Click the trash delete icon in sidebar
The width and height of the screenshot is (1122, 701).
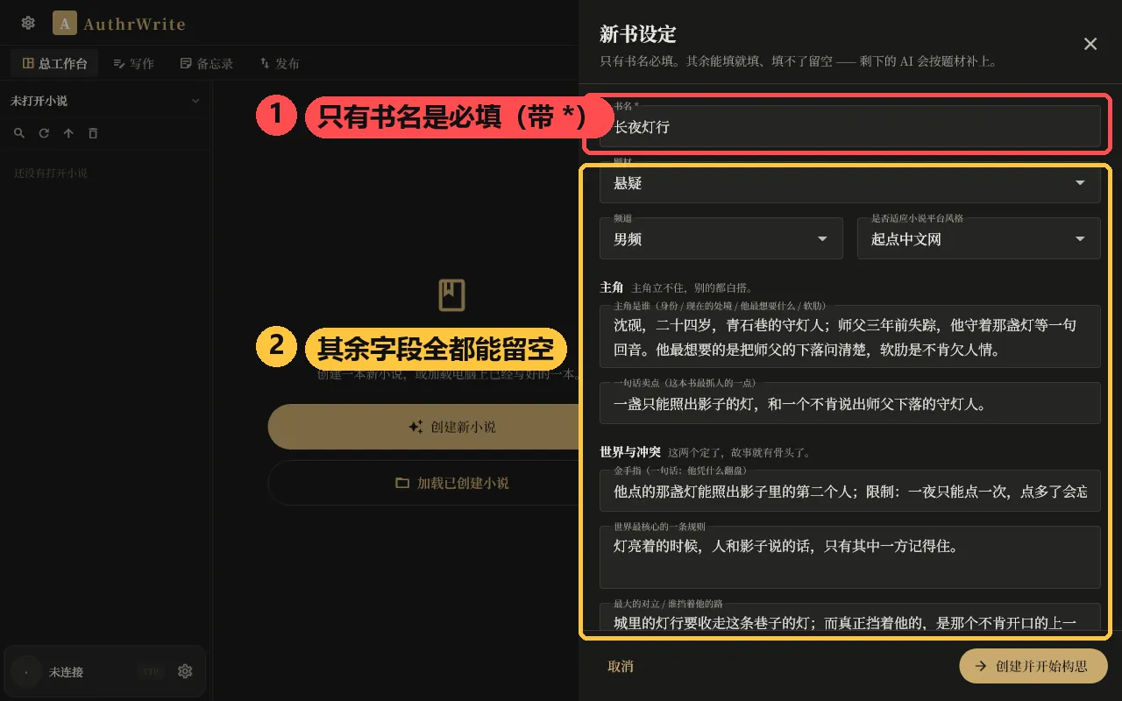[x=93, y=133]
